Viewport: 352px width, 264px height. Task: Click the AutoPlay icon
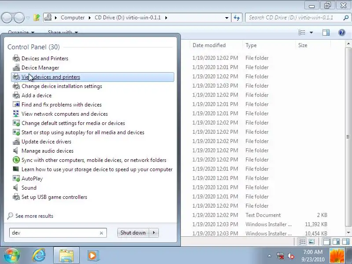(16, 179)
